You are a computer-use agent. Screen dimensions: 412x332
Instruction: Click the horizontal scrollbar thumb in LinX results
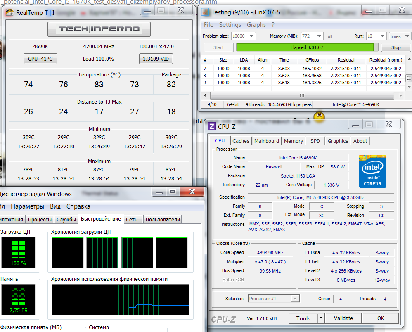(302, 95)
